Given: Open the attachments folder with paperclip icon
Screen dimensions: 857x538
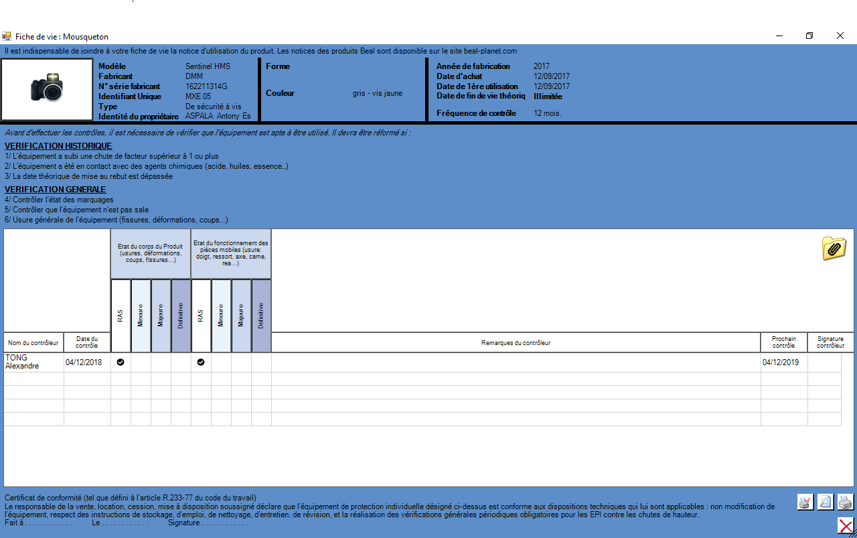Looking at the screenshot, I should [834, 248].
